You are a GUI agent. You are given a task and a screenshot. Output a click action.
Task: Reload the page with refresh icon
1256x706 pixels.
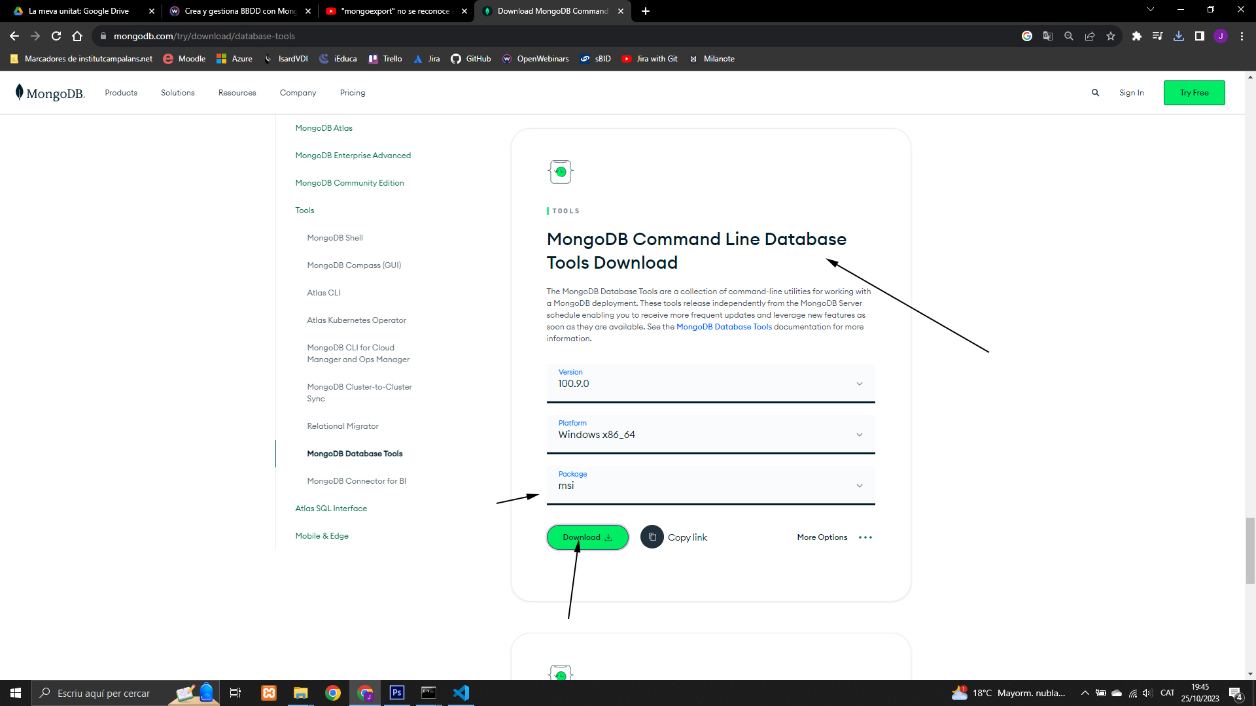[x=56, y=36]
